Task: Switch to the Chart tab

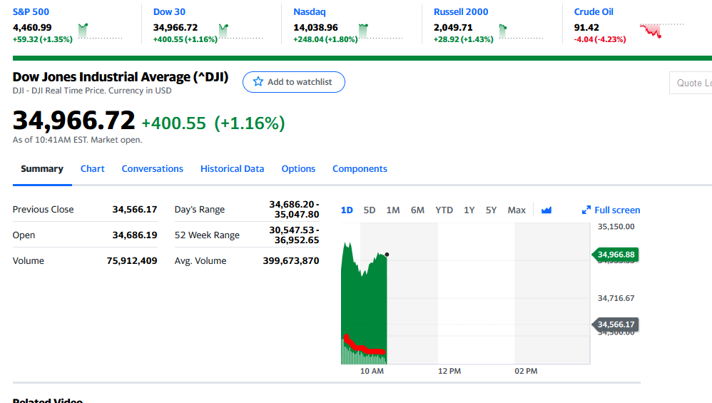Action: click(x=93, y=169)
